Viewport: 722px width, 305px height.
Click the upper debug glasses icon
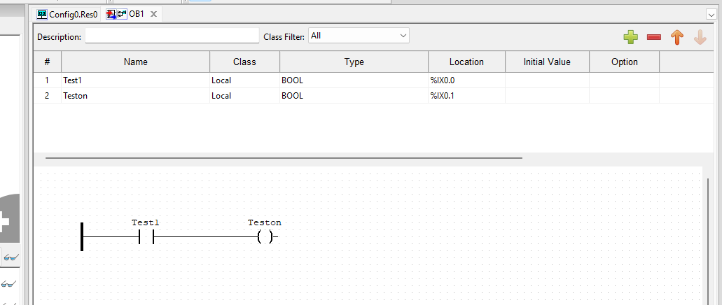tap(10, 257)
